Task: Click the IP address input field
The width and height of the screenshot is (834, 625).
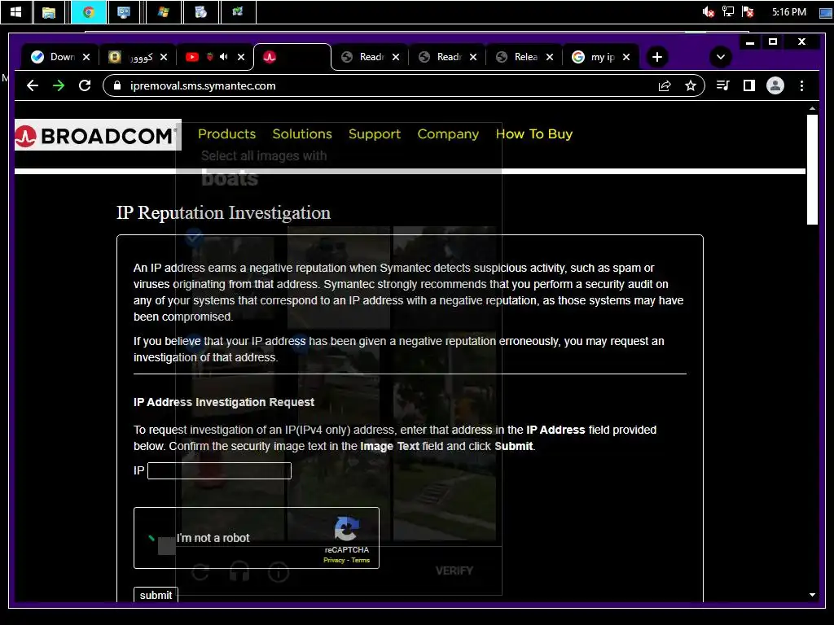Action: click(x=219, y=470)
